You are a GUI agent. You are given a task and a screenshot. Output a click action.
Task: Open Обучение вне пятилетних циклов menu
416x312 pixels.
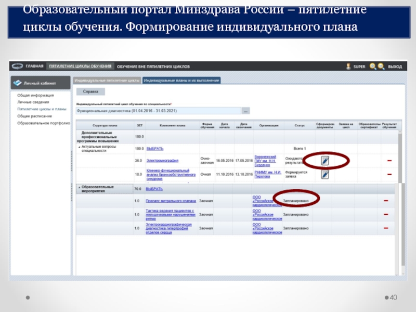(153, 67)
